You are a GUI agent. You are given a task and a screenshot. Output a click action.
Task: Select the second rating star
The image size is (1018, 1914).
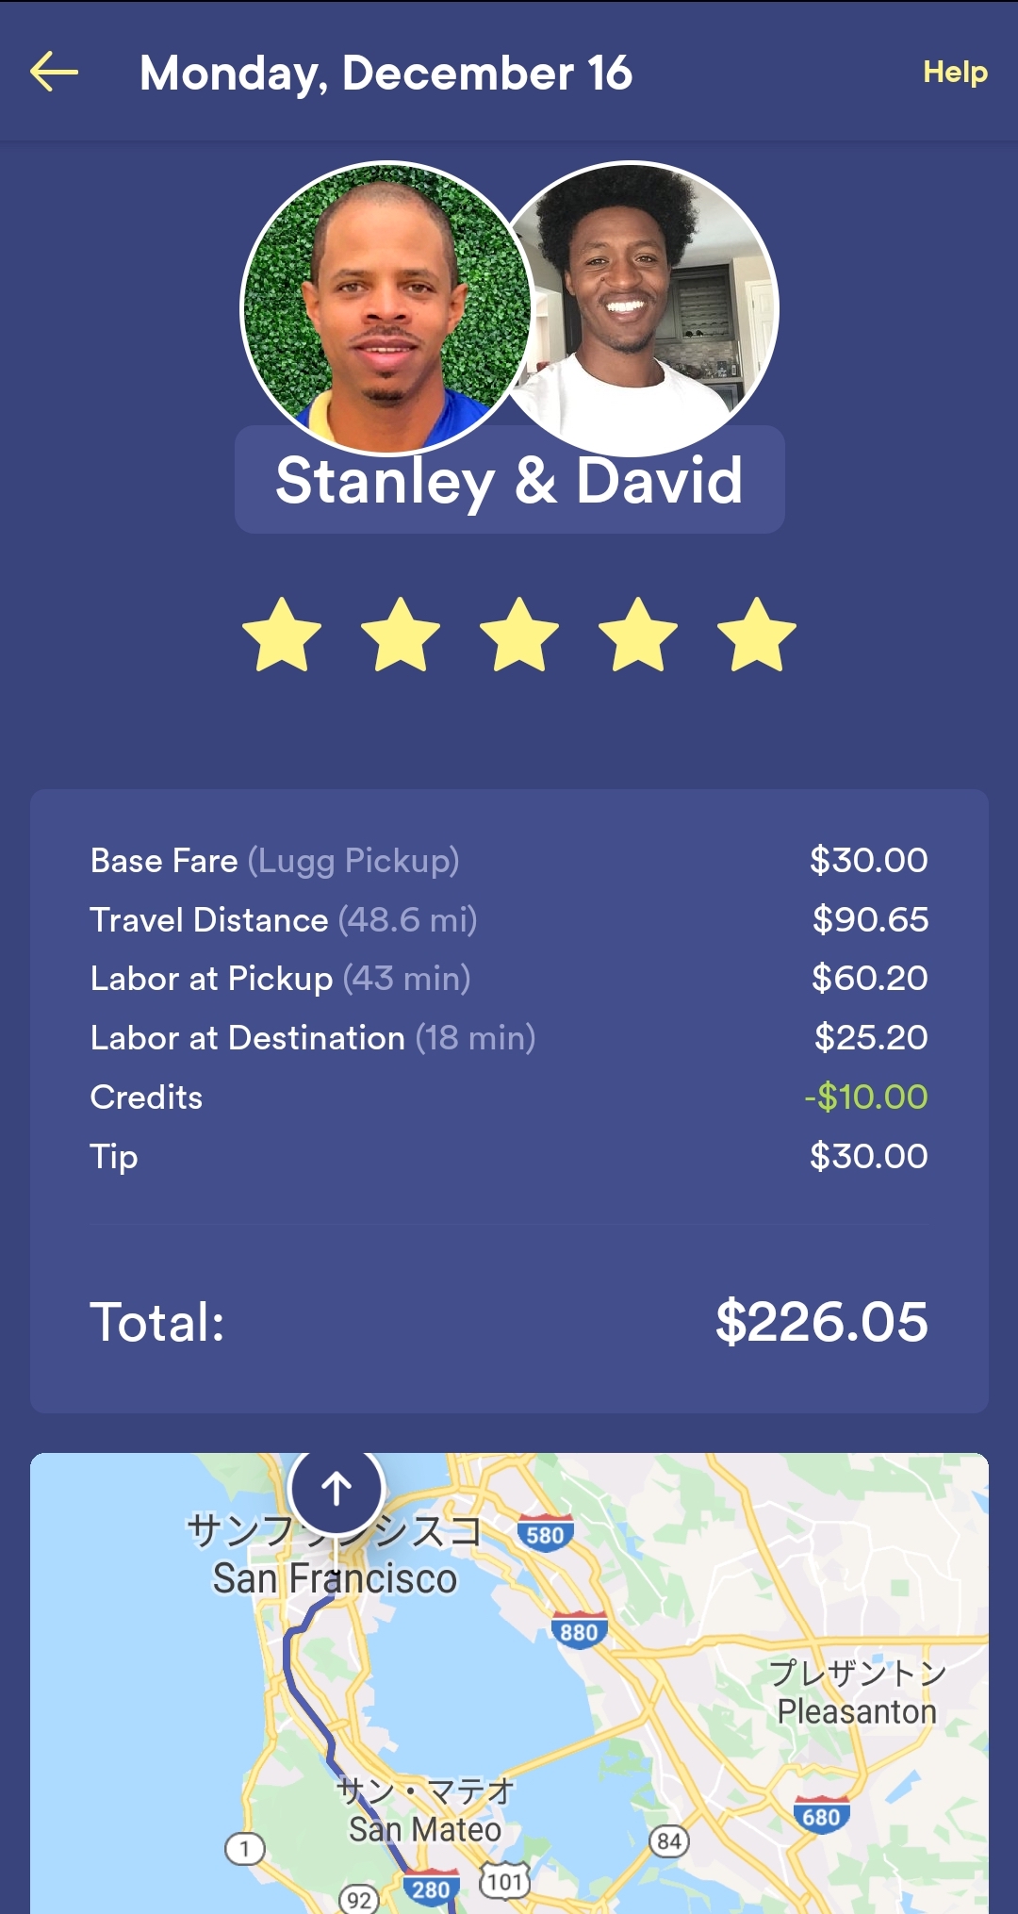(x=401, y=635)
